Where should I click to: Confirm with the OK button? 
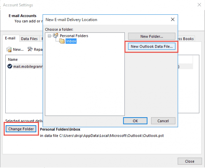click(135, 121)
